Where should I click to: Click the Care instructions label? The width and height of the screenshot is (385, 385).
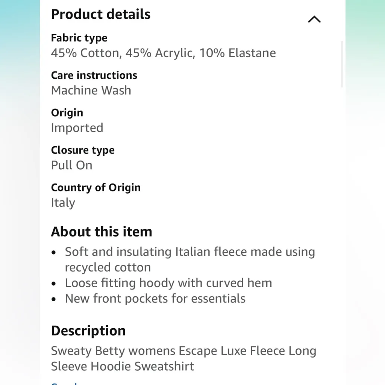[94, 75]
